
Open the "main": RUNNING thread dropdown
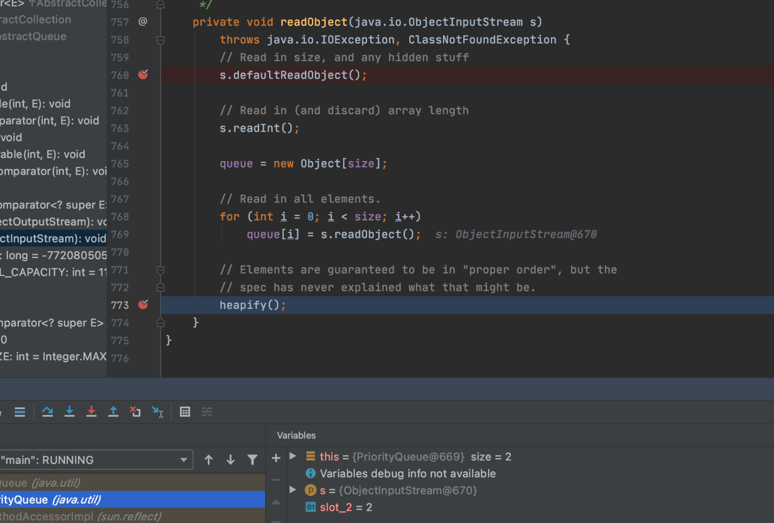(x=96, y=460)
